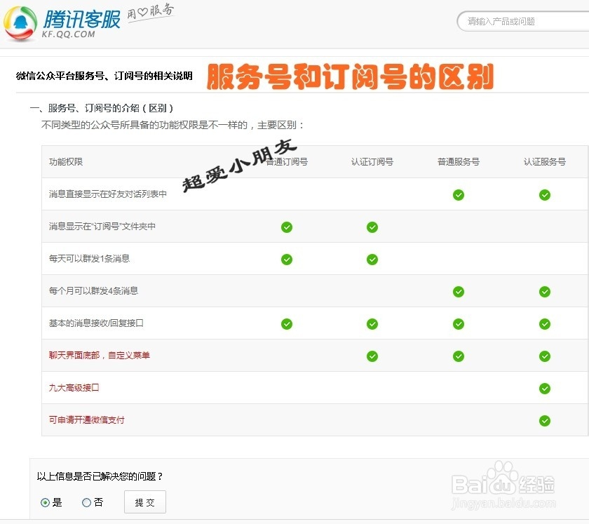Click section title 一、服务号、订阅号的介绍（区别）
The height and width of the screenshot is (524, 589).
tap(102, 108)
